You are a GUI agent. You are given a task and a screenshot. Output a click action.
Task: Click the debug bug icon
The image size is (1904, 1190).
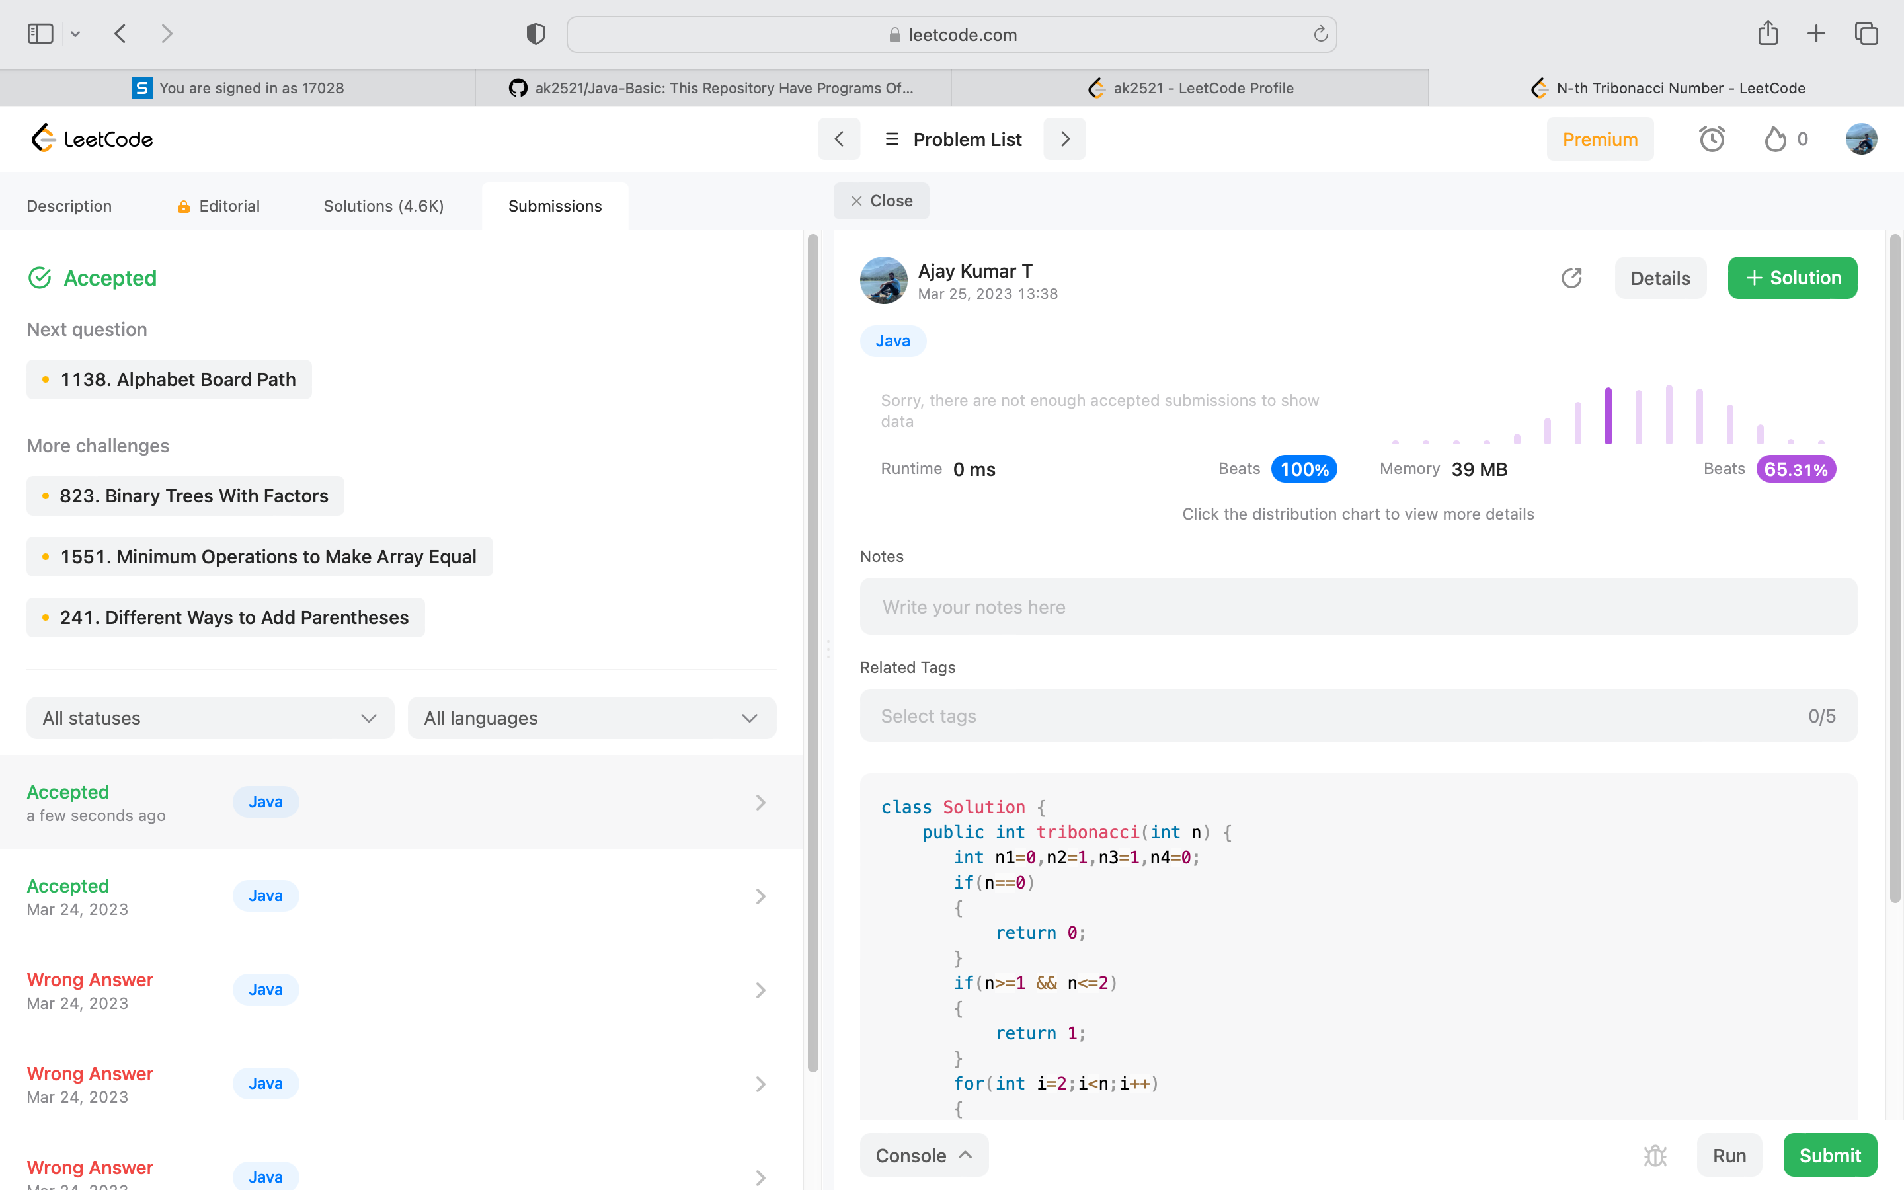click(1655, 1154)
